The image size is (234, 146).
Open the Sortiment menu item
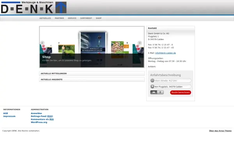pyautogui.click(x=86, y=18)
